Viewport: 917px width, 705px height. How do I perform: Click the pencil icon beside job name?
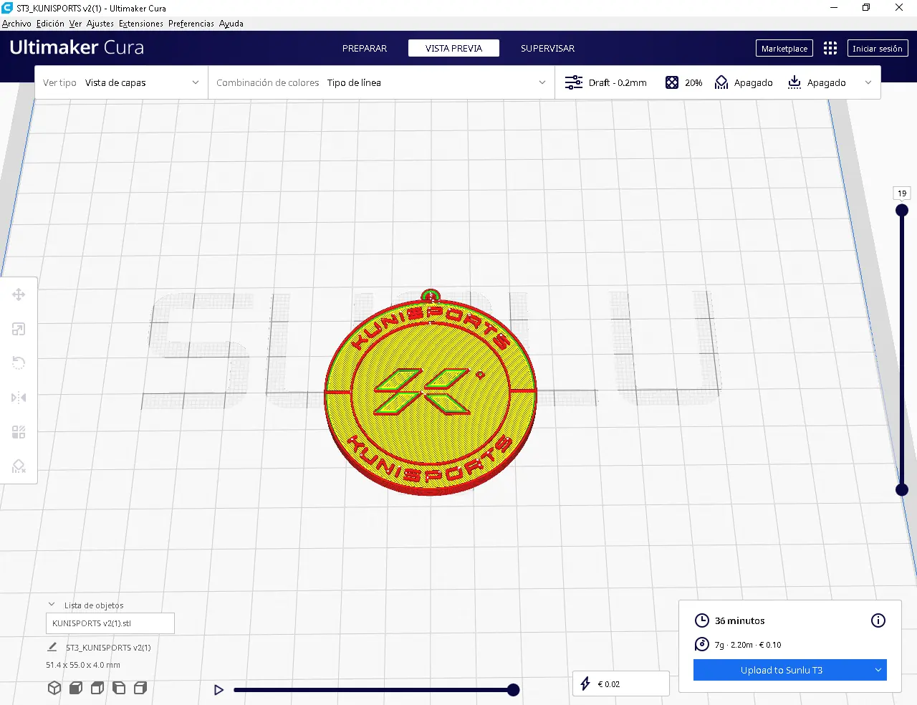pyautogui.click(x=52, y=647)
